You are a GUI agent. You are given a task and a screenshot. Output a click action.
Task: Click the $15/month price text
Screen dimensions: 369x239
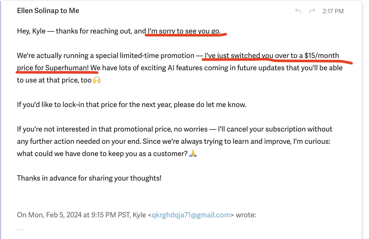coord(322,55)
